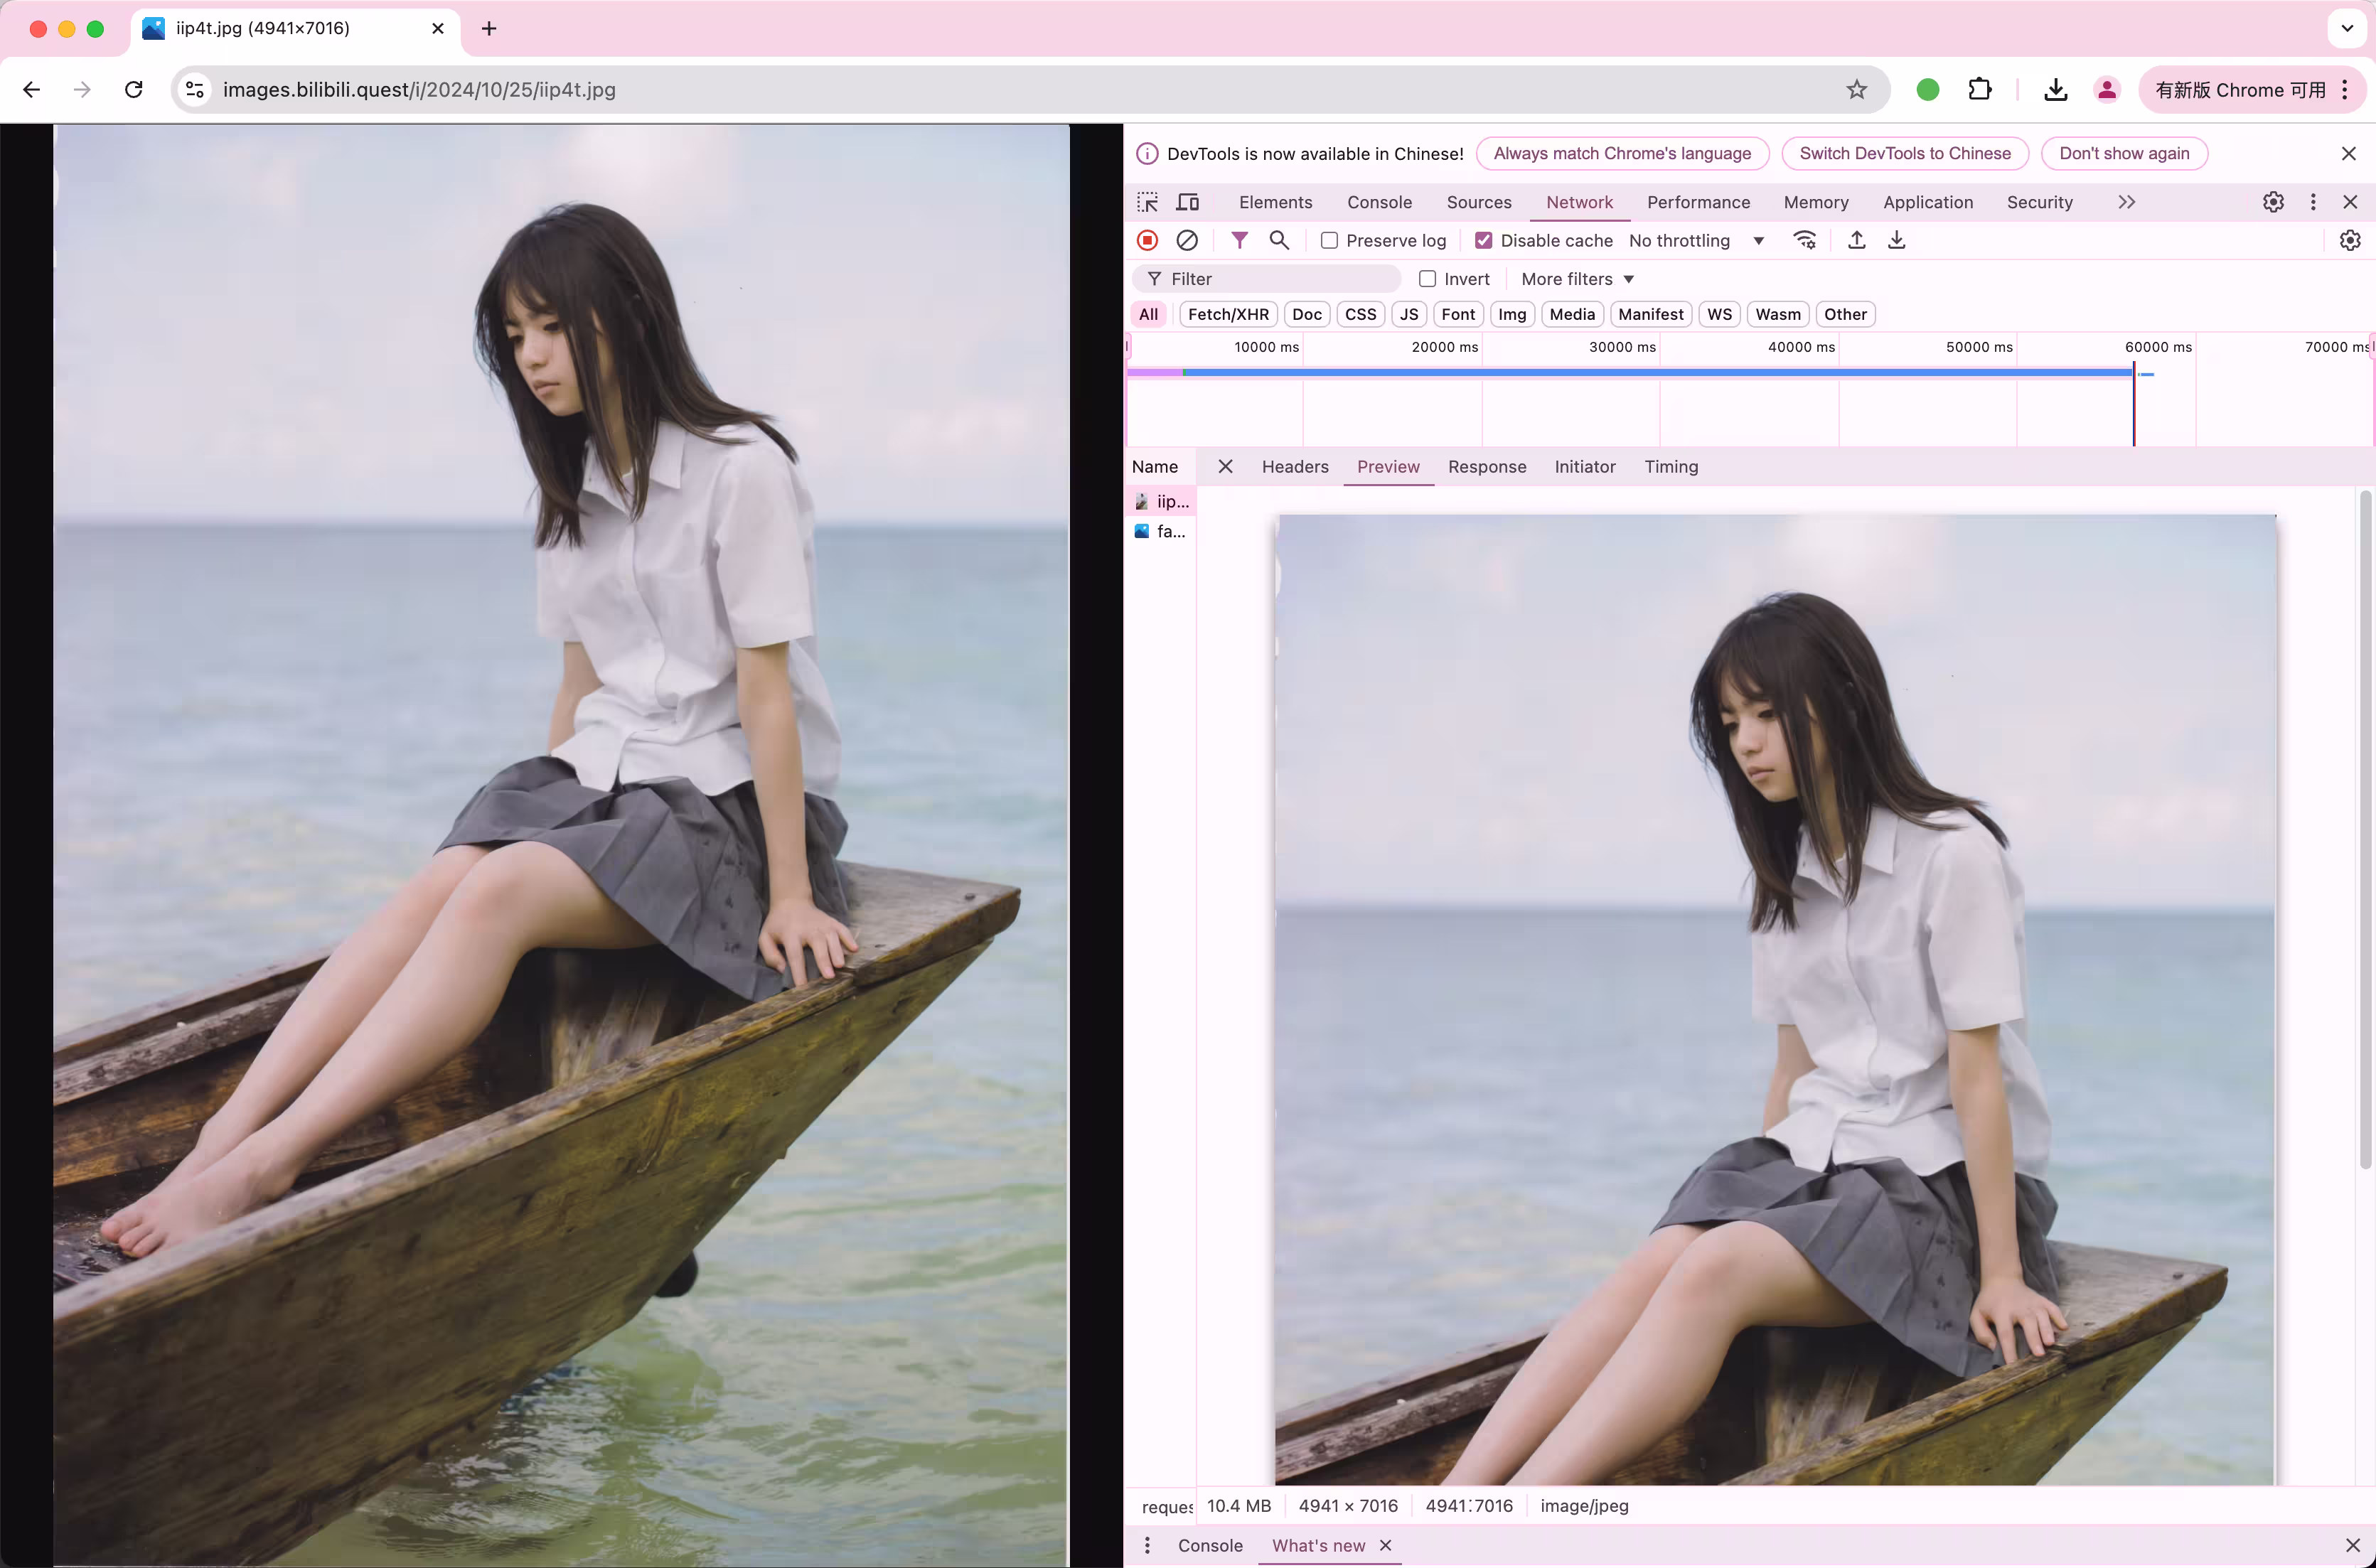Check the Invert filter checkbox
The height and width of the screenshot is (1568, 2376).
[x=1427, y=279]
